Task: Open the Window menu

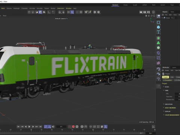Action: [x=69, y=8]
